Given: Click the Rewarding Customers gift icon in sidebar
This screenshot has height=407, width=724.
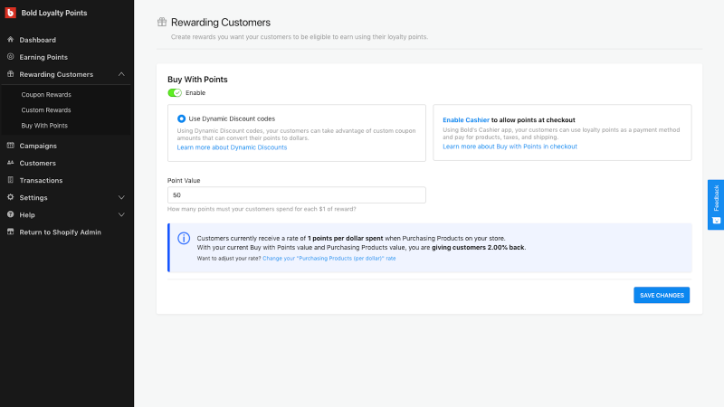Looking at the screenshot, I should 11,74.
